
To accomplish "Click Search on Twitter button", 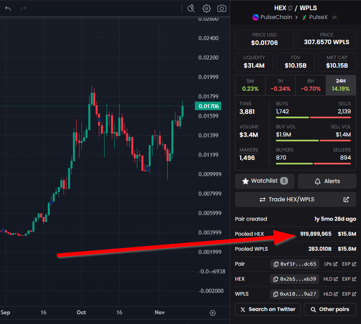I will (x=268, y=309).
